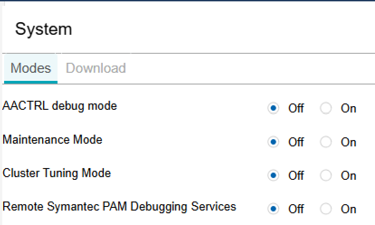Switch to the Download tab
Screen dimensions: 375x225
point(96,68)
